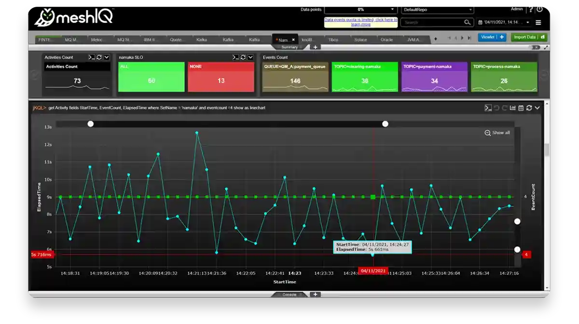The height and width of the screenshot is (324, 579).
Task: Open jKQL console icon for line chart
Action: pos(488,108)
